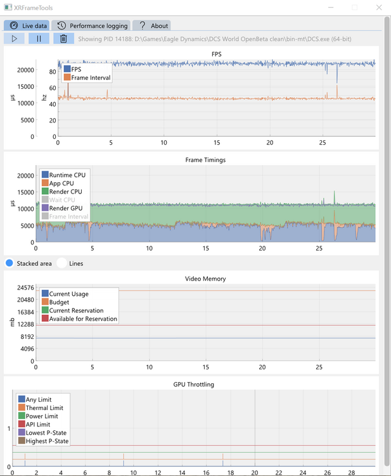Pause the live data capture
391x476 pixels.
[39, 39]
